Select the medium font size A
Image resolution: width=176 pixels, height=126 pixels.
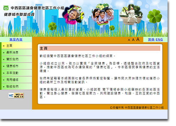pyautogui.click(x=133, y=40)
